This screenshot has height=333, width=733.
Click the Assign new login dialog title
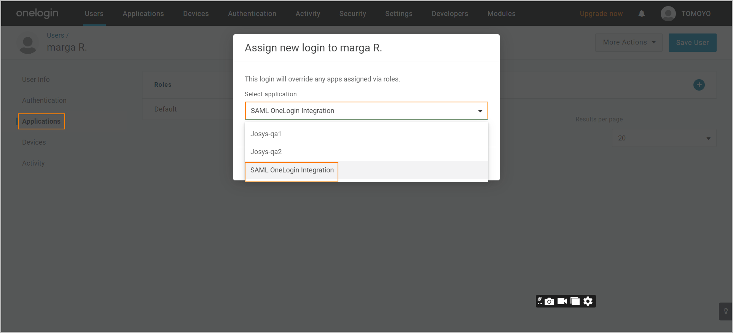point(313,48)
